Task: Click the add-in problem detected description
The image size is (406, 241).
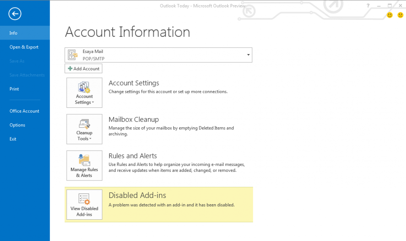Action: tap(171, 205)
